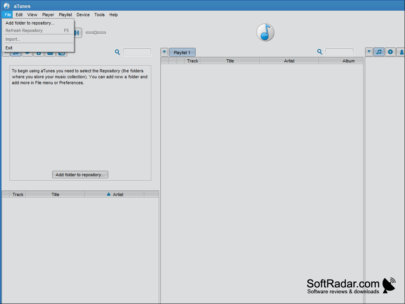Open the Device menu
Screen dimensions: 405x304
83,15
